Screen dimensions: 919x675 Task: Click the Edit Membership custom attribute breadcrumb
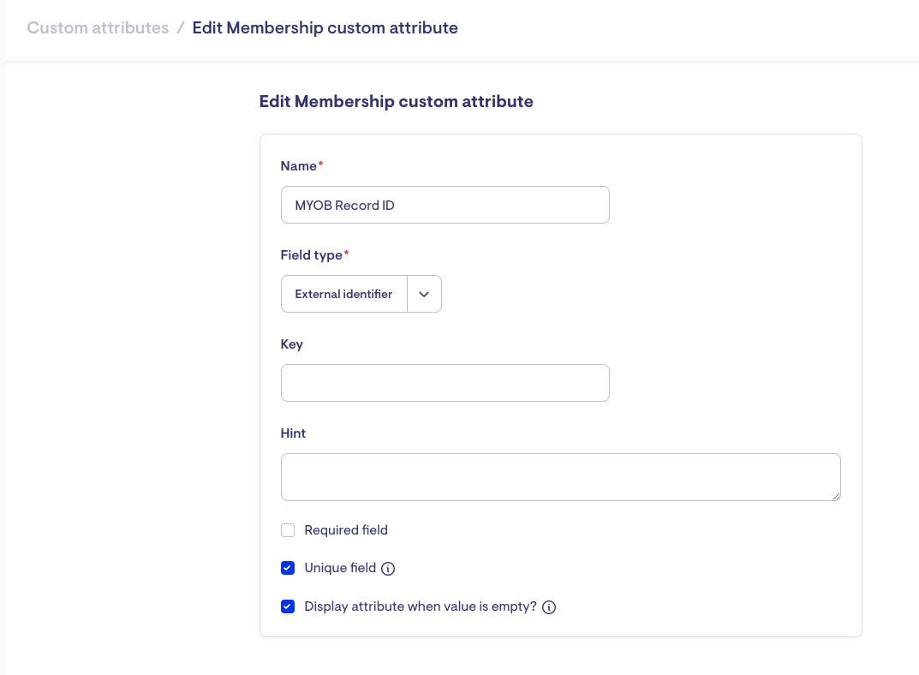point(325,28)
